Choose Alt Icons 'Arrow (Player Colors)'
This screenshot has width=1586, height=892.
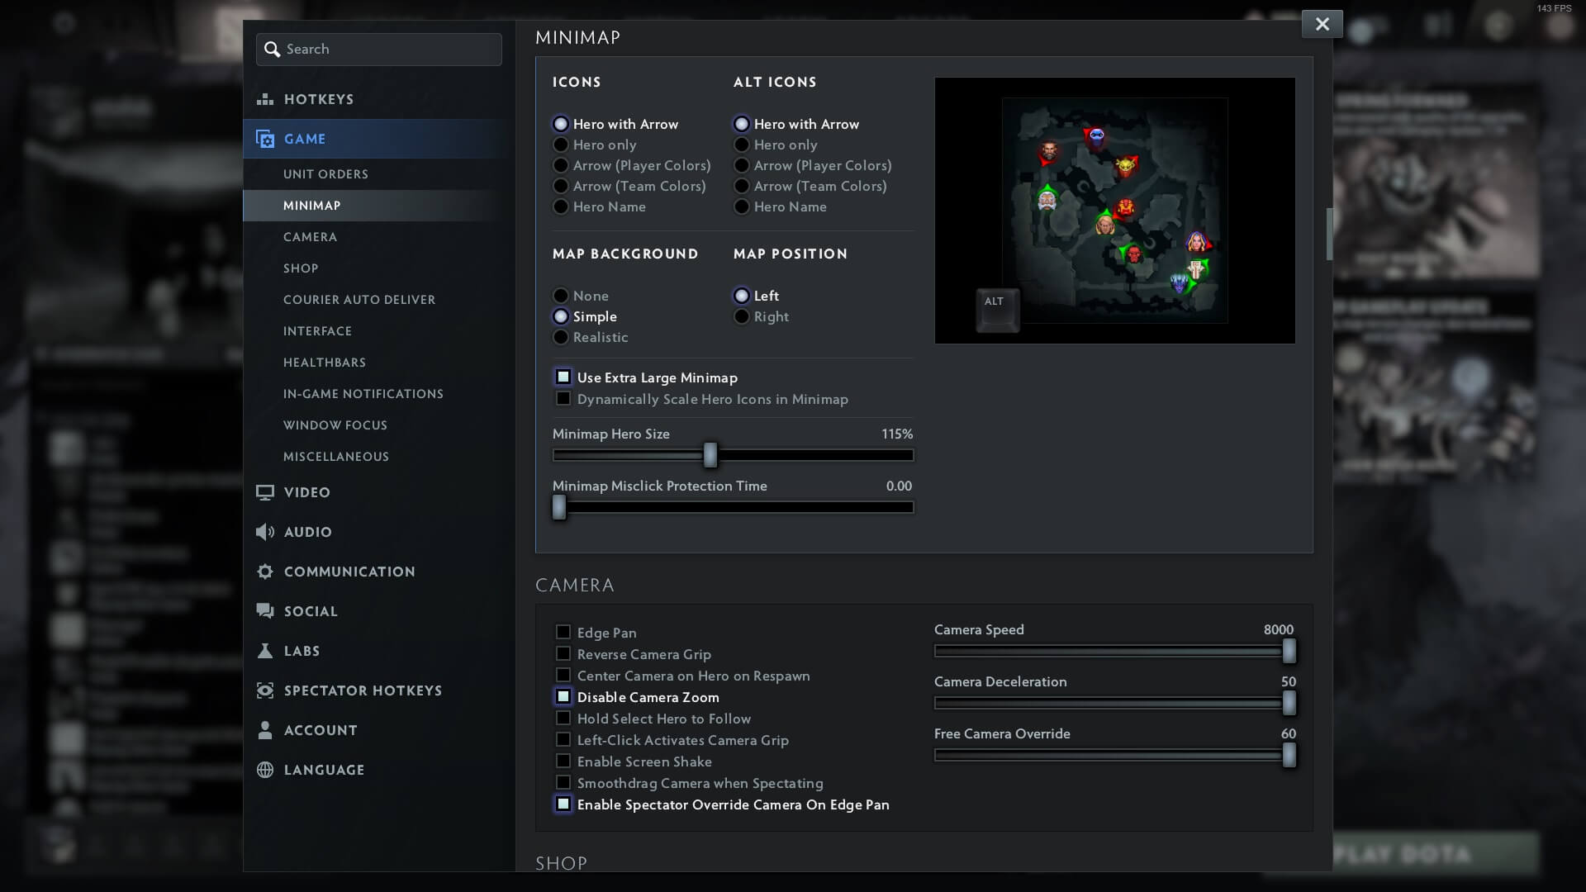(742, 165)
